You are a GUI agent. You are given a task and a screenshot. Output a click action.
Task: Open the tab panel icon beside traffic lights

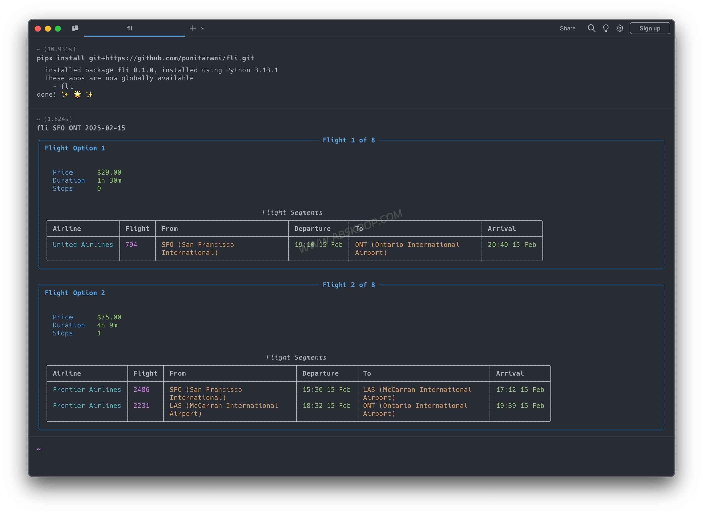[x=75, y=28]
